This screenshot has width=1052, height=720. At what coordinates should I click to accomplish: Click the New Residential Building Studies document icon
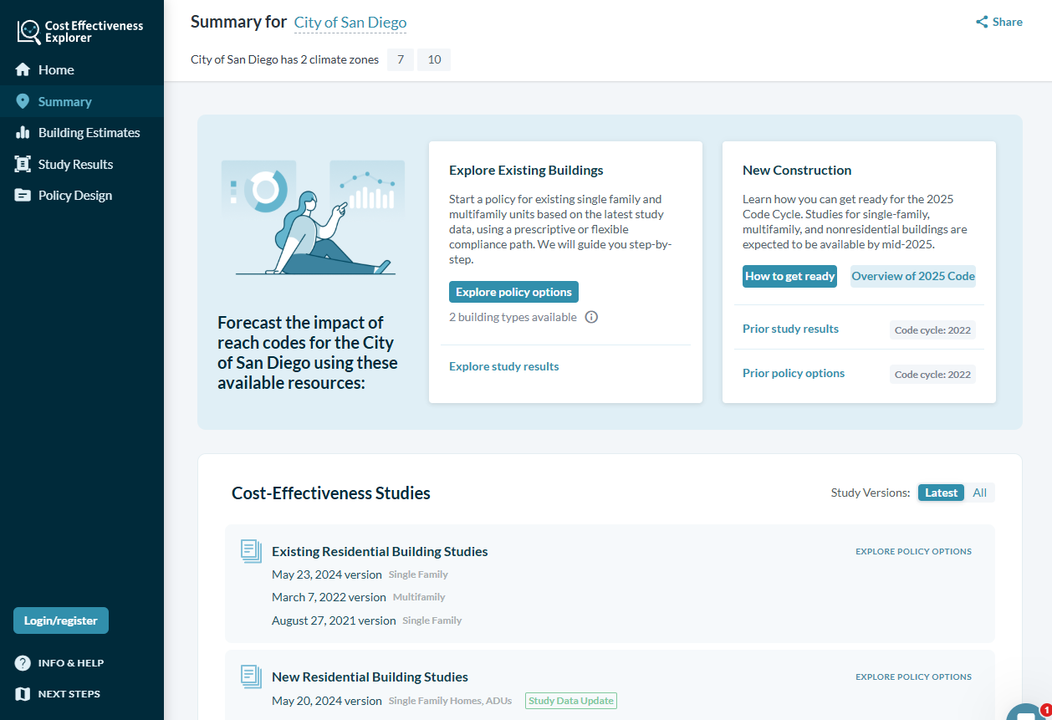[251, 677]
